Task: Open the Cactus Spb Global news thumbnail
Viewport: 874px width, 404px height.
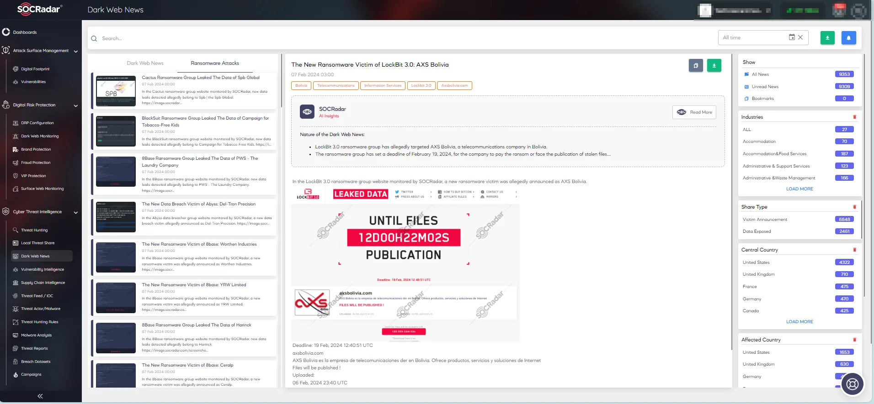Action: pos(116,91)
